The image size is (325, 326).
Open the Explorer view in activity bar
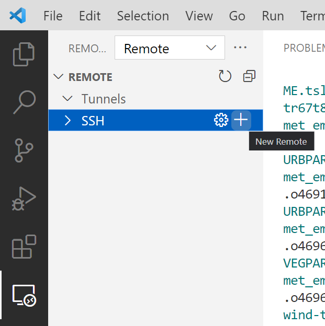click(x=24, y=54)
